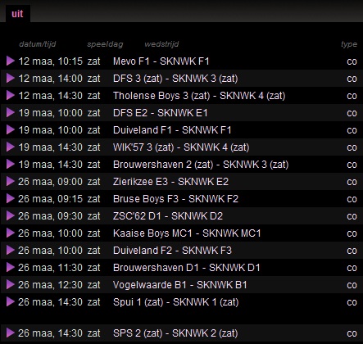Image resolution: width=363 pixels, height=344 pixels.
Task: Click the arrow icon for ZSC'62 D1 match
Action: pos(11,215)
